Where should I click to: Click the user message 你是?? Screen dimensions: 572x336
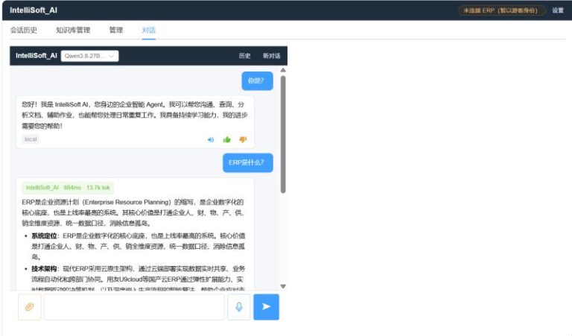[257, 80]
